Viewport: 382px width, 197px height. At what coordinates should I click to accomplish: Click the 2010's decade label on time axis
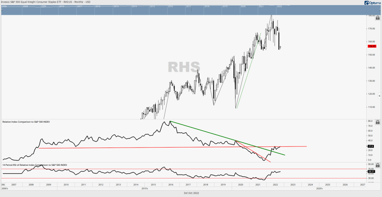tap(144, 188)
